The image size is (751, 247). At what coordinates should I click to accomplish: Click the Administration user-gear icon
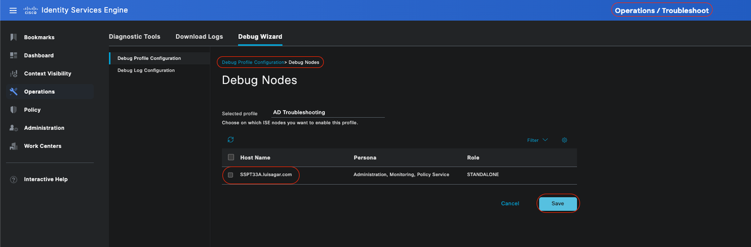pos(14,128)
